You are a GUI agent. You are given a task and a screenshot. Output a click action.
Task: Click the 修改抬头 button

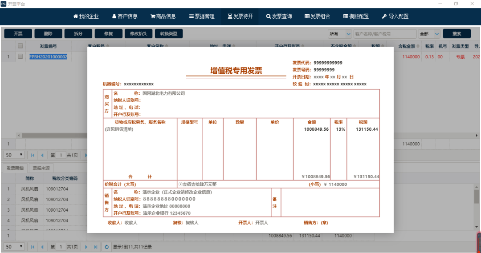(139, 34)
